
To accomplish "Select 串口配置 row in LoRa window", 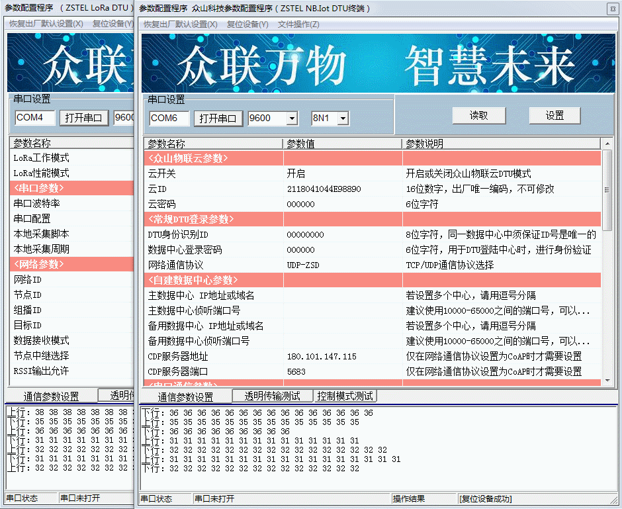I will click(x=72, y=218).
